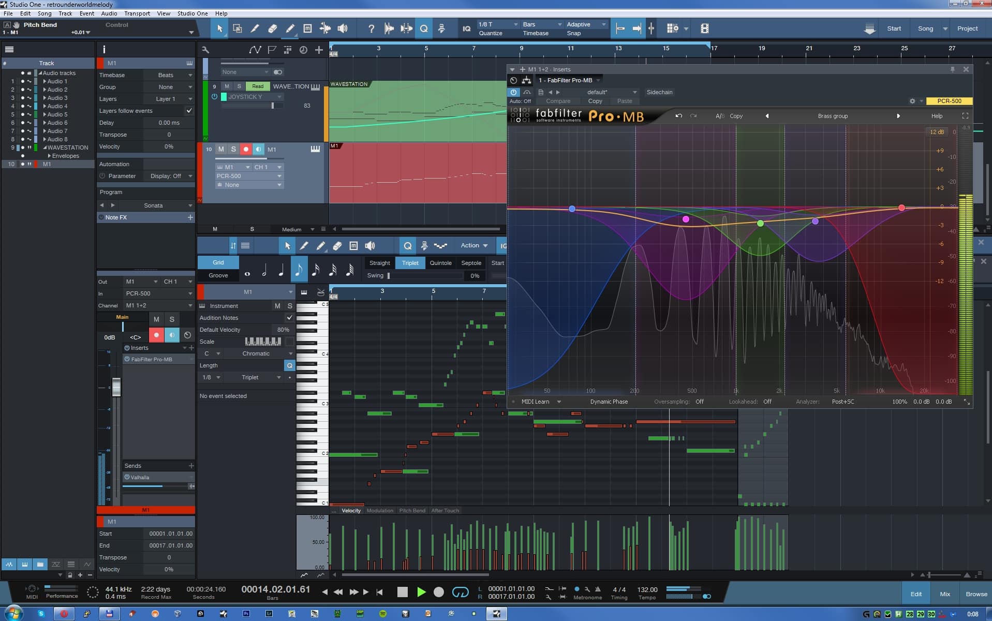Toggle Valhalla send power button
Screen dimensions: 992x621
[x=127, y=477]
